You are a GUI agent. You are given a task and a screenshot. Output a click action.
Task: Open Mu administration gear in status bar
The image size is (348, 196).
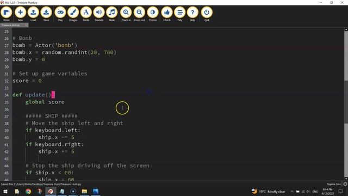345,184
